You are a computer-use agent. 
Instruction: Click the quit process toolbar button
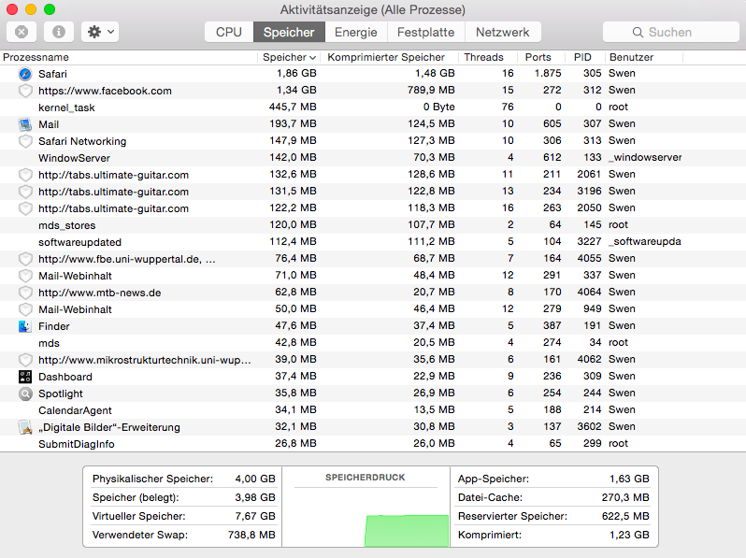pyautogui.click(x=22, y=32)
